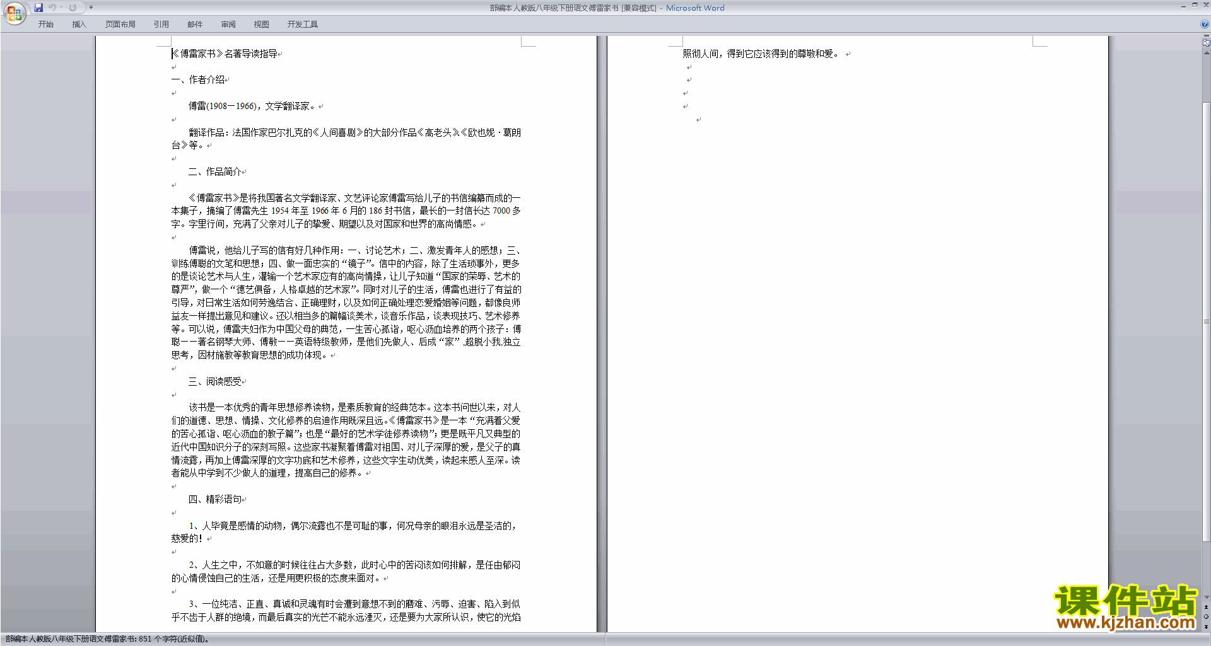Image resolution: width=1211 pixels, height=646 pixels.
Task: Click the sentence starting 2、人生之中
Action: coord(346,571)
